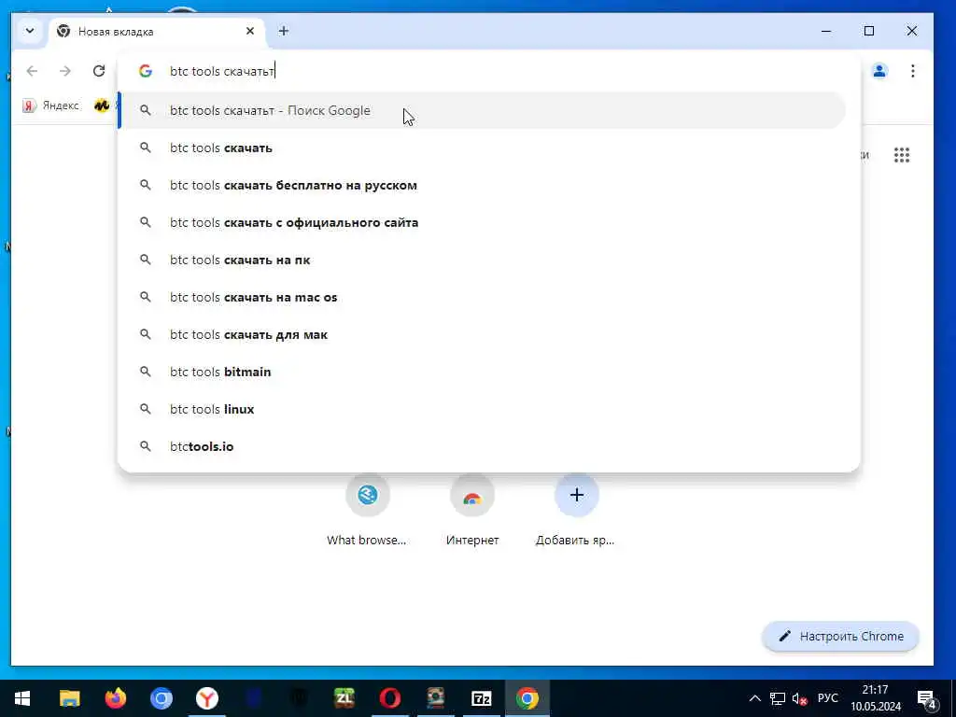The height and width of the screenshot is (717, 956).
Task: Click the forward navigation arrow
Action: pos(65,71)
